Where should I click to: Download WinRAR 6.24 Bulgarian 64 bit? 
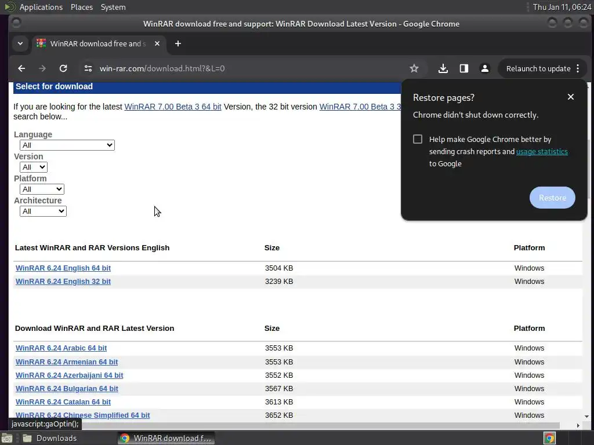coord(67,389)
